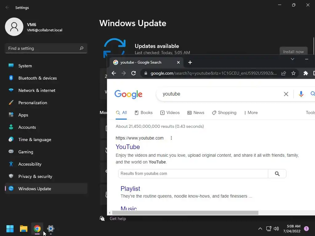
Task: Click the Find a setting search box
Action: (x=46, y=48)
